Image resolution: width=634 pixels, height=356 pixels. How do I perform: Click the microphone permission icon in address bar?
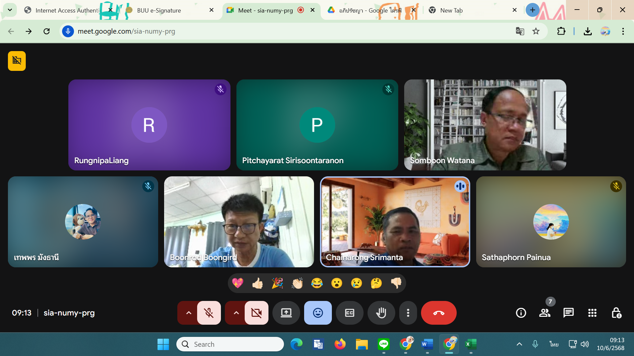click(68, 31)
